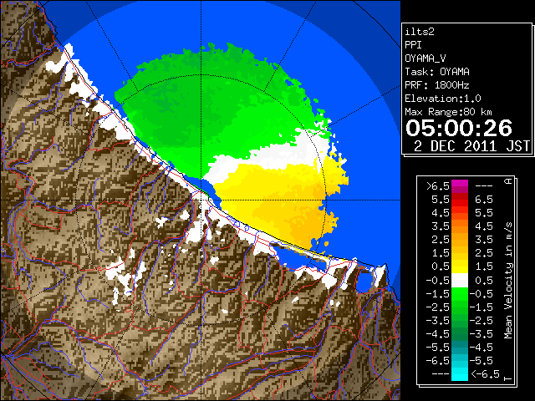This screenshot has width=535, height=401.
Task: Select the 'Task: OYAMA' line
Action: pyautogui.click(x=437, y=72)
